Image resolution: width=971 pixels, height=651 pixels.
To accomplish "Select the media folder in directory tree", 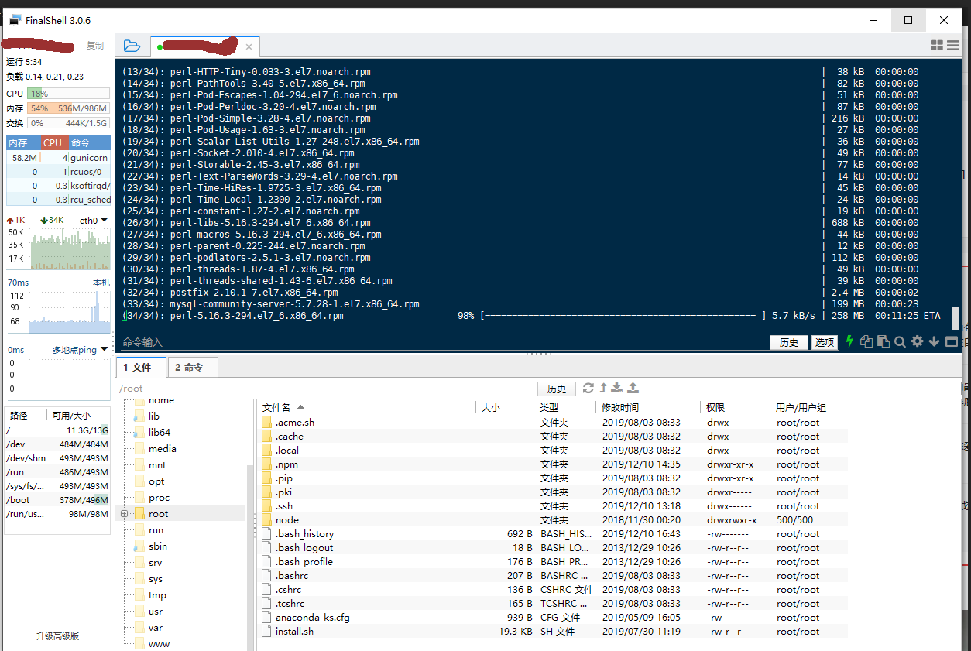I will 163,449.
